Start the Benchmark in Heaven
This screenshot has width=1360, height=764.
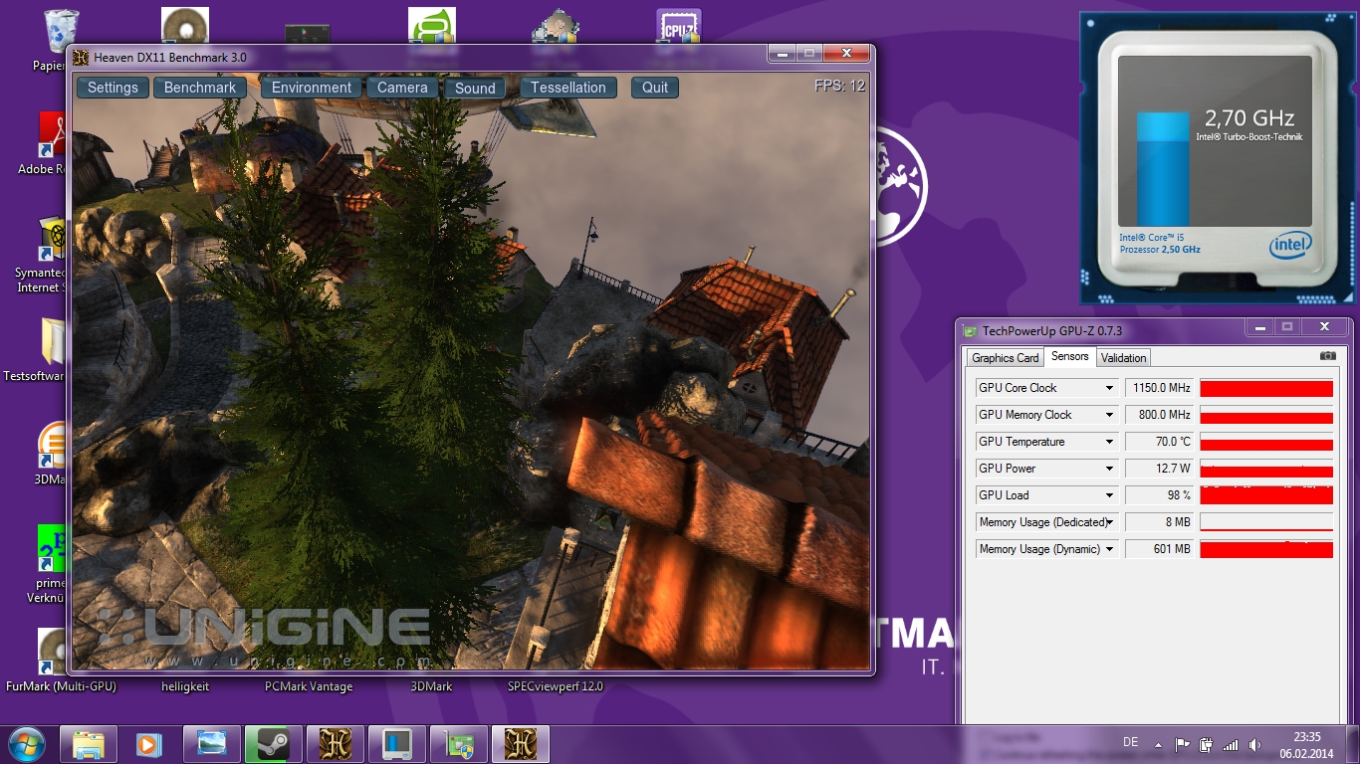point(200,88)
